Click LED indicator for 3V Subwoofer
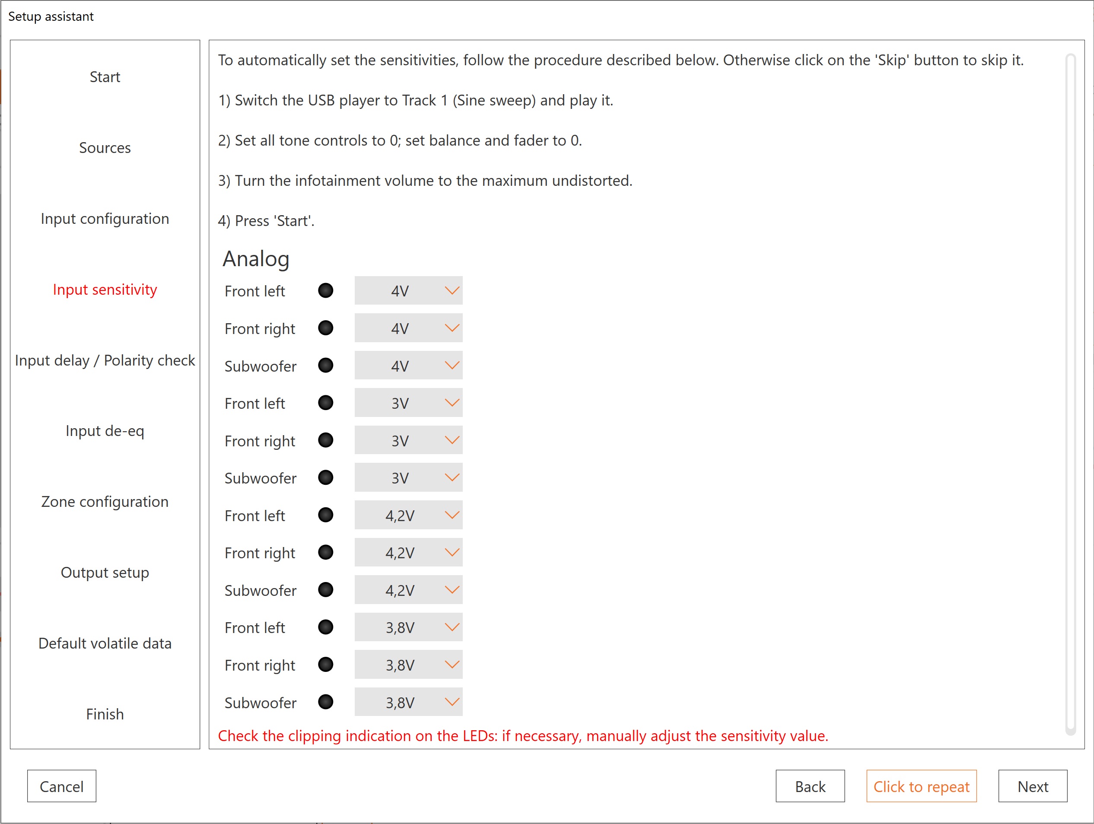Viewport: 1094px width, 824px height. [x=325, y=477]
